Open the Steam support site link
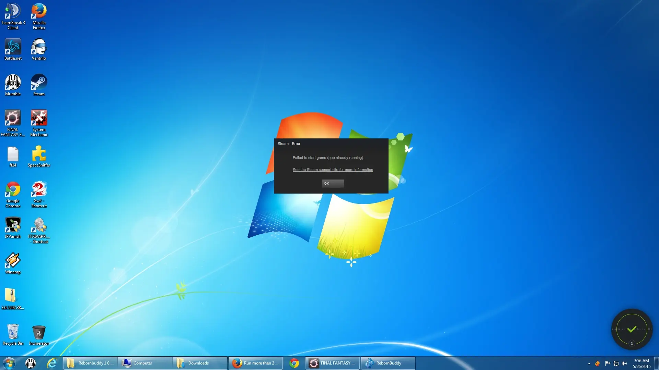The height and width of the screenshot is (370, 659). point(332,170)
